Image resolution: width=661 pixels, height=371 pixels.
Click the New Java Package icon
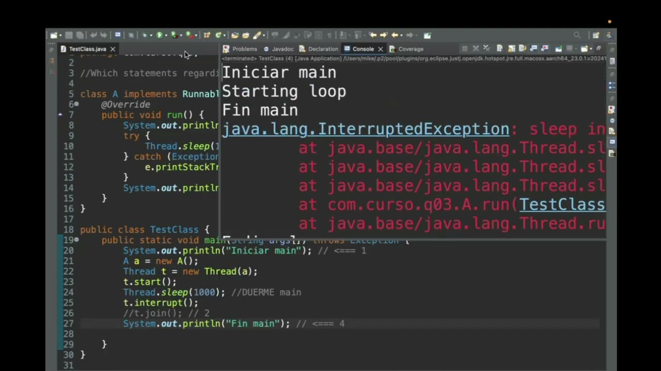pyautogui.click(x=207, y=36)
